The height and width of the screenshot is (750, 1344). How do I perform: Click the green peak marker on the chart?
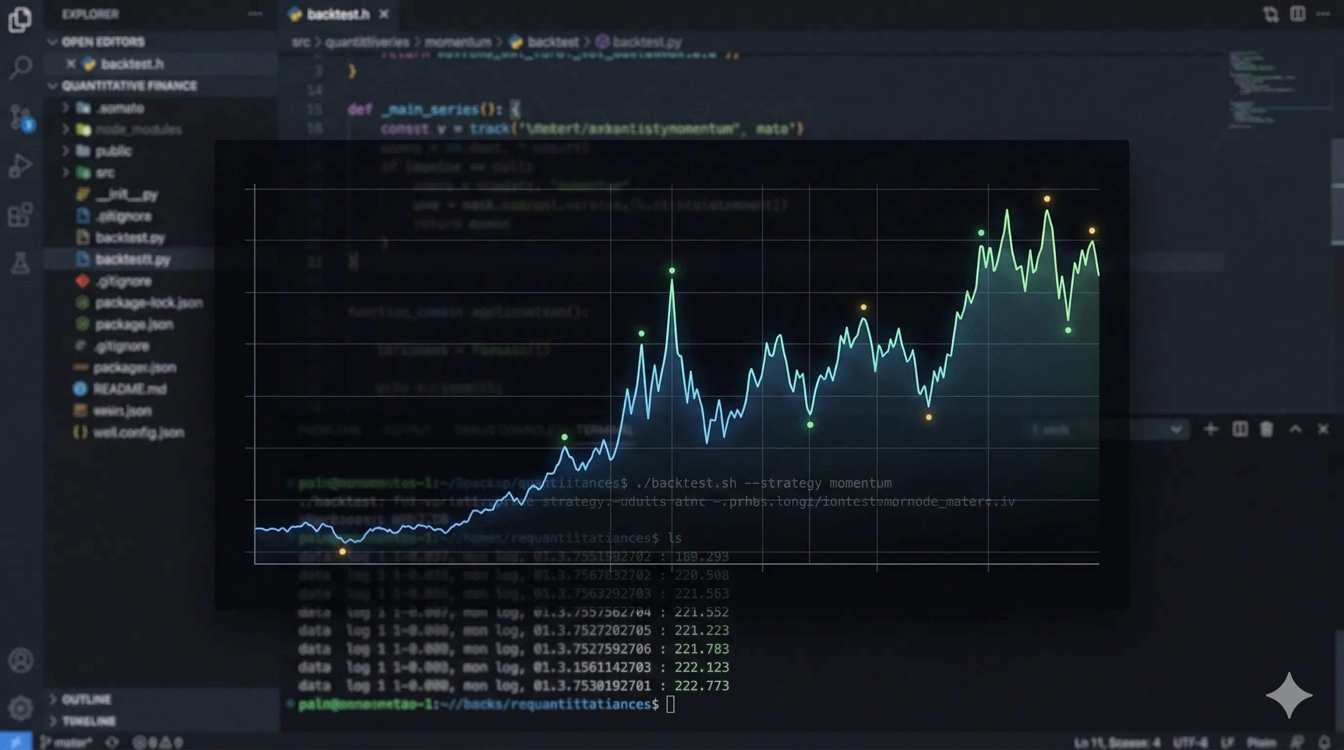pos(672,270)
